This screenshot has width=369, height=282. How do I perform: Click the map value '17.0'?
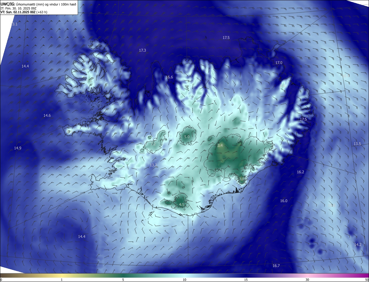[279, 63]
